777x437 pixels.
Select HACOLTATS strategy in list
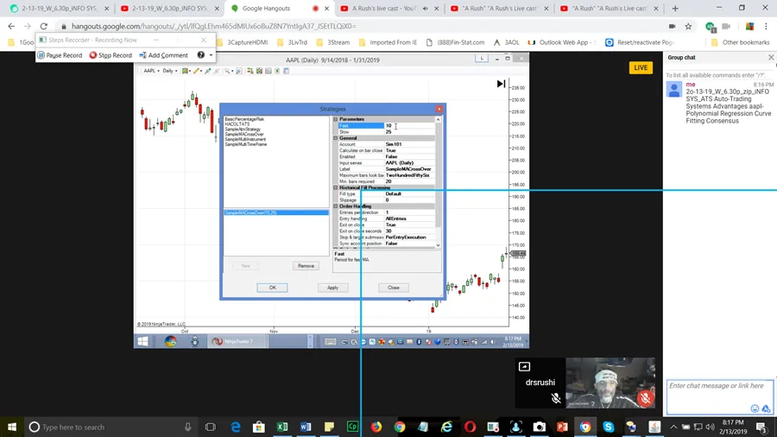[237, 123]
